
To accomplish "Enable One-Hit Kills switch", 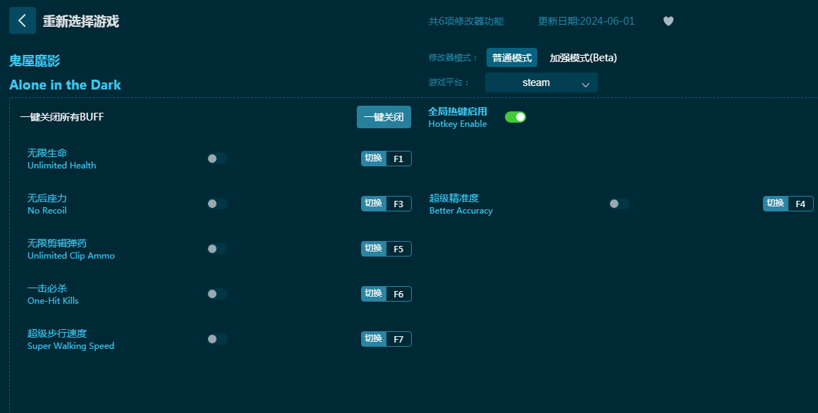I will tap(217, 294).
